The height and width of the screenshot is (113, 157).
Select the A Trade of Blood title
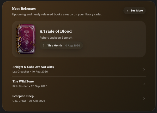click(56, 31)
